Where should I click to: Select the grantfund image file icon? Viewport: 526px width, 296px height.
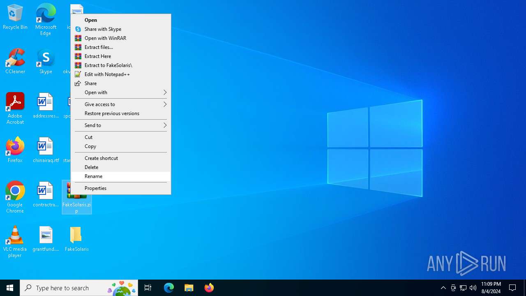pos(46,239)
